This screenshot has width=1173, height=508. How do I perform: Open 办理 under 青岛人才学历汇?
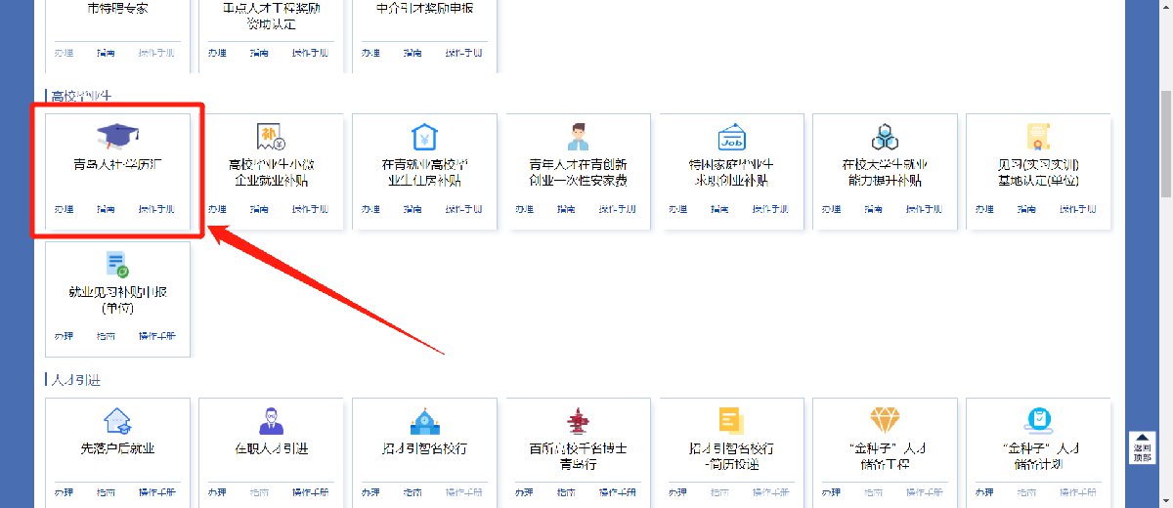pyautogui.click(x=65, y=209)
